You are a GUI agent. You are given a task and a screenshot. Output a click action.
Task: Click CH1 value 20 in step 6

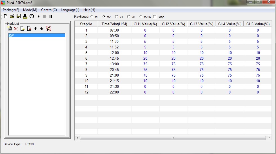[145, 59]
